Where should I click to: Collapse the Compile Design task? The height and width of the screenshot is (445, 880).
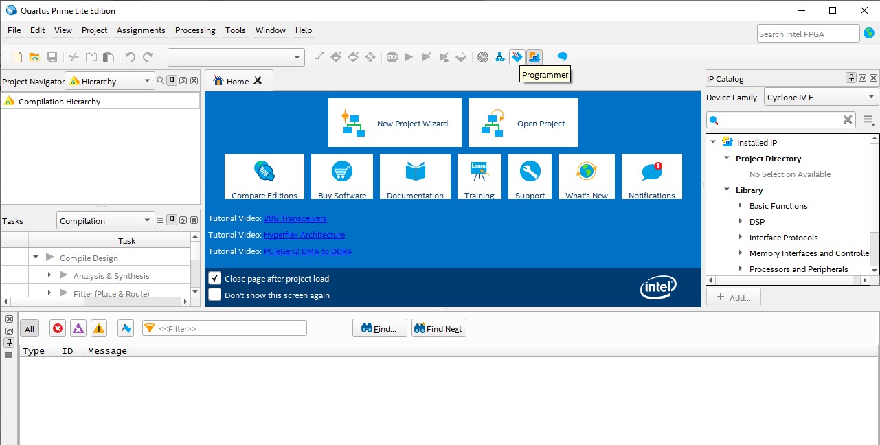tap(36, 258)
